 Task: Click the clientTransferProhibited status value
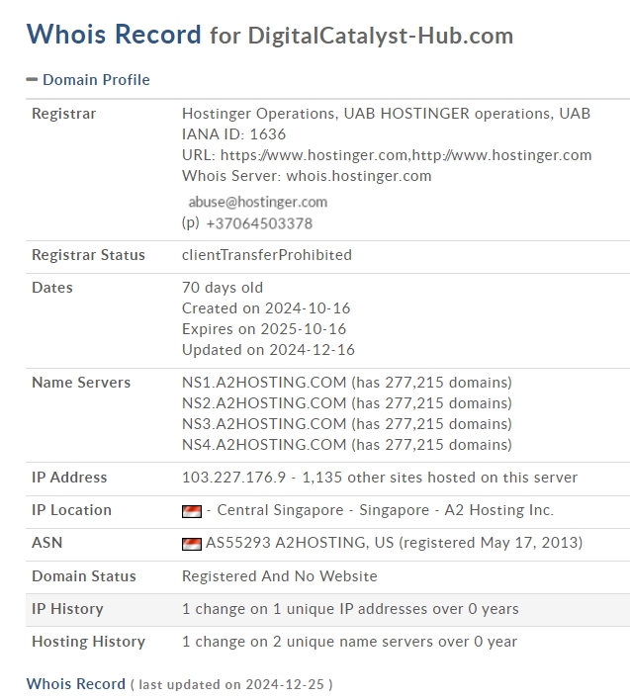tap(267, 255)
